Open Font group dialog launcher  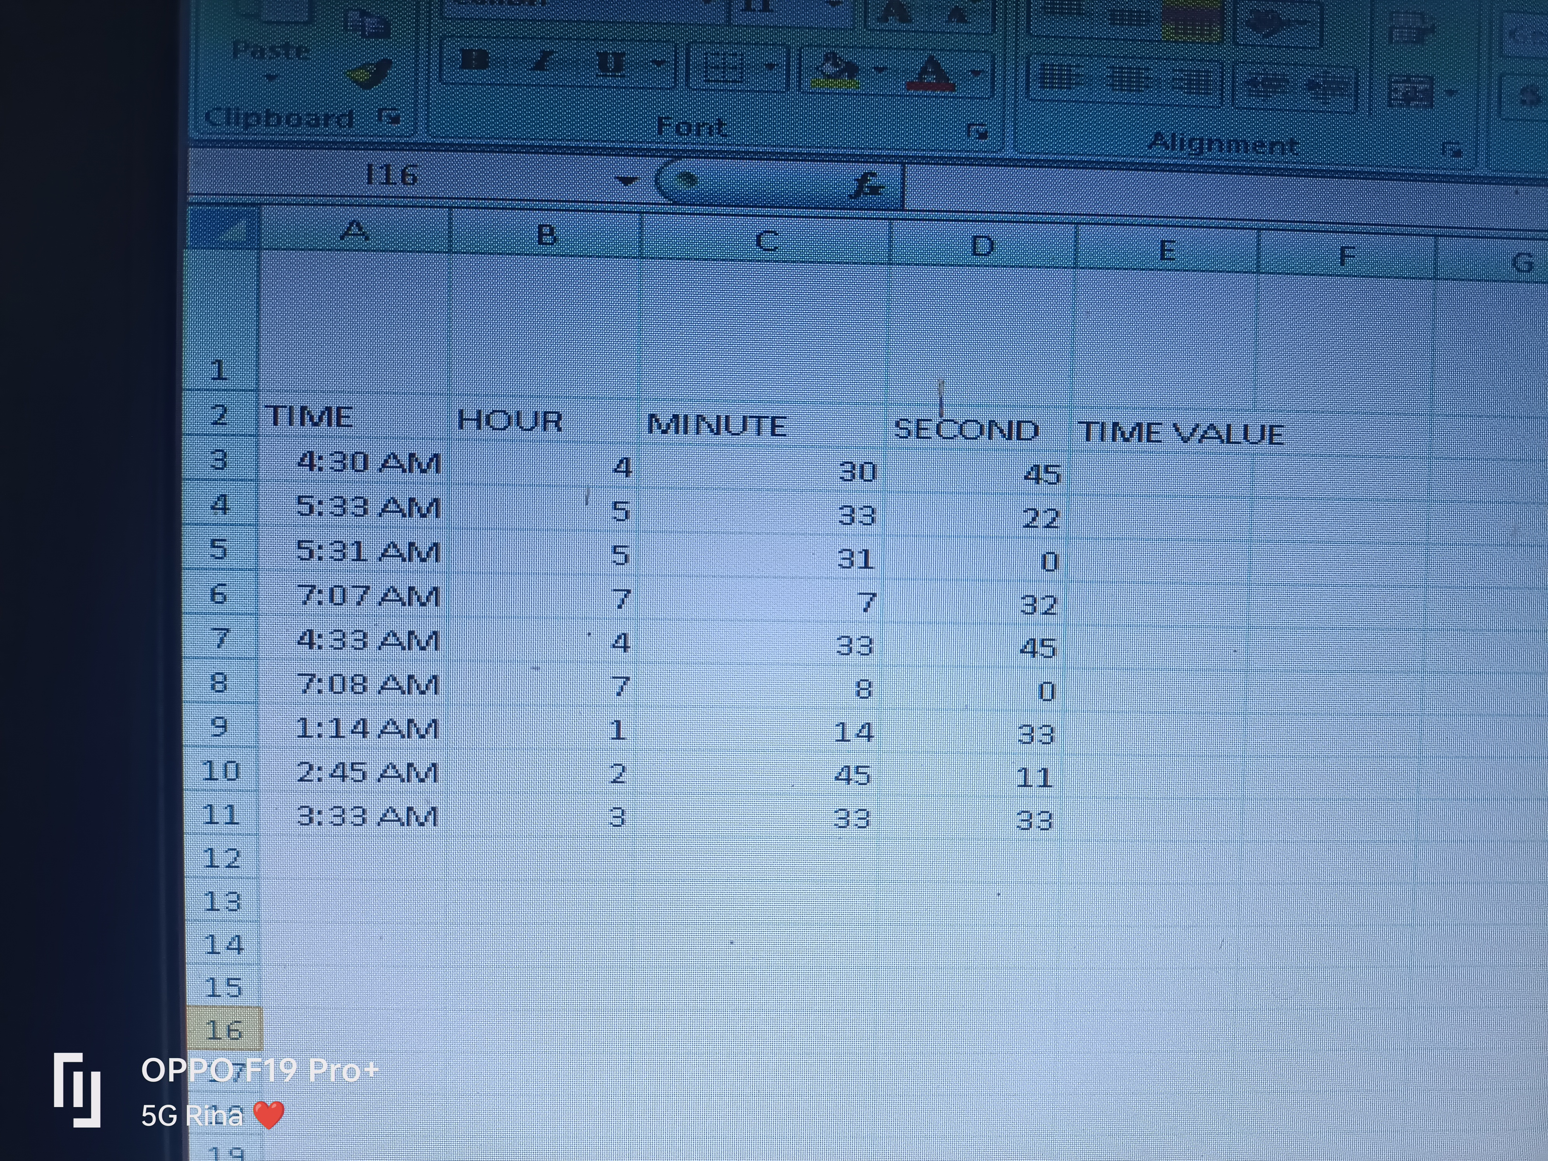pyautogui.click(x=977, y=131)
